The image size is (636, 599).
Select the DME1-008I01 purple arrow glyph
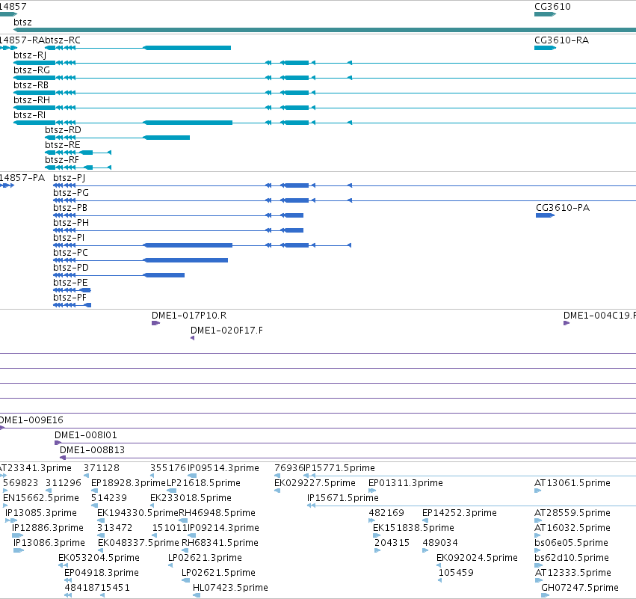click(x=58, y=443)
